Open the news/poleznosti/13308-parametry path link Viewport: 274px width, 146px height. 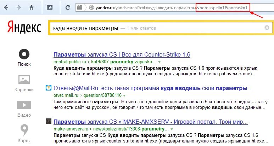pos(131,129)
